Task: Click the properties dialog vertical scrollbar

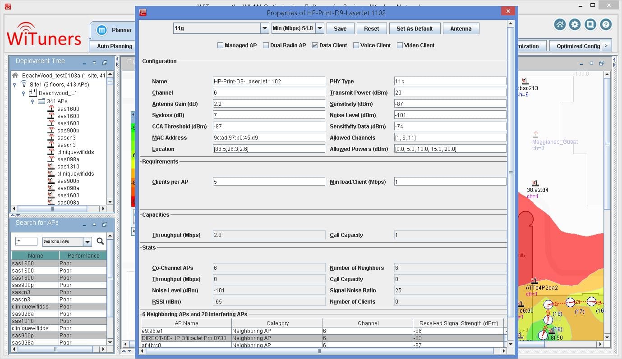Action: click(x=511, y=171)
